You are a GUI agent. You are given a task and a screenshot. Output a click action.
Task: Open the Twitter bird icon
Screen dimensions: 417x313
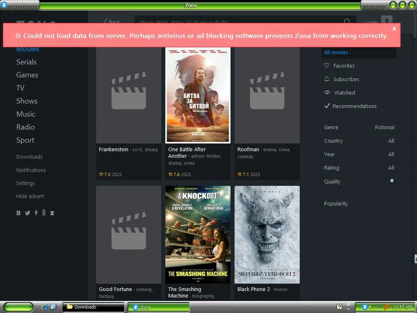(x=27, y=213)
